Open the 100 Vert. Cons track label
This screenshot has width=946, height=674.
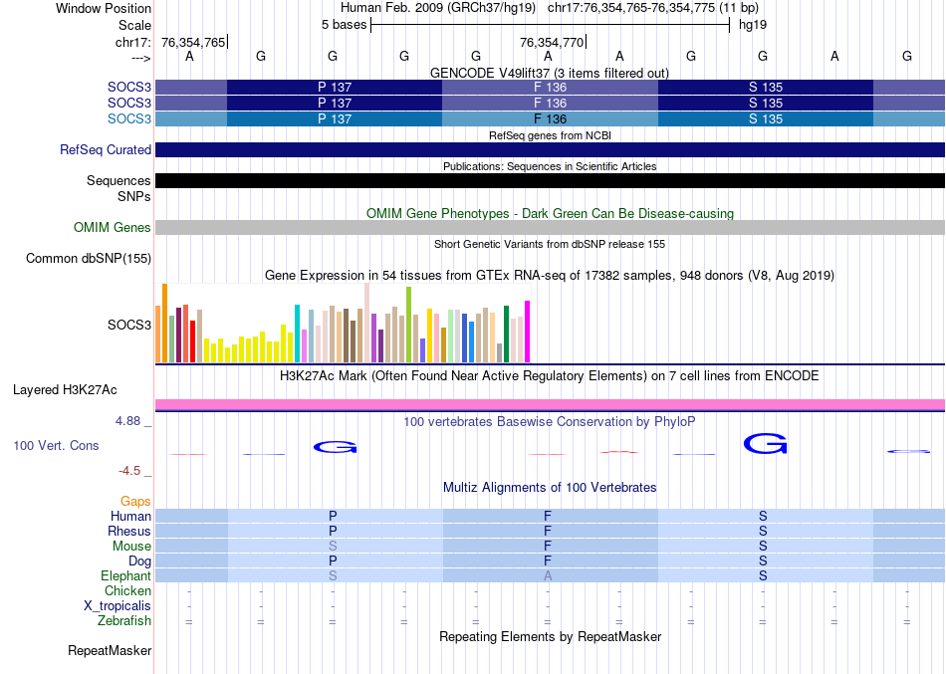(x=56, y=445)
